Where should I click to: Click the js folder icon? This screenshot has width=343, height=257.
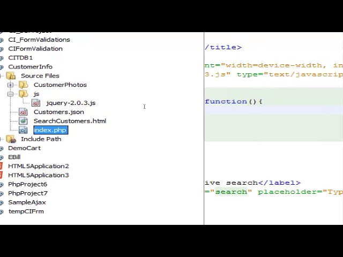pyautogui.click(x=24, y=94)
